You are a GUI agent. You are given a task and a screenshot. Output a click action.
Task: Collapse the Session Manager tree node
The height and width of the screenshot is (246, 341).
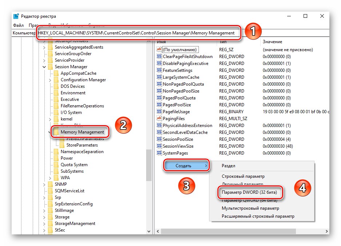44,67
